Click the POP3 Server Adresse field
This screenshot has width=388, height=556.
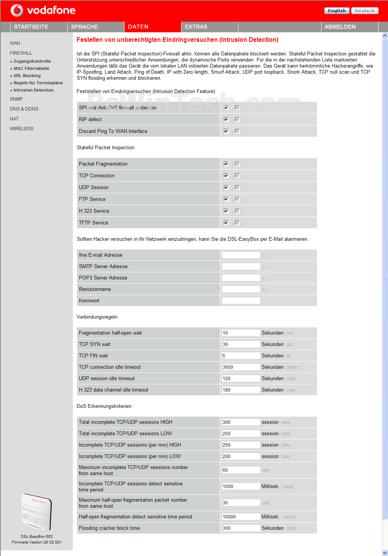click(241, 278)
